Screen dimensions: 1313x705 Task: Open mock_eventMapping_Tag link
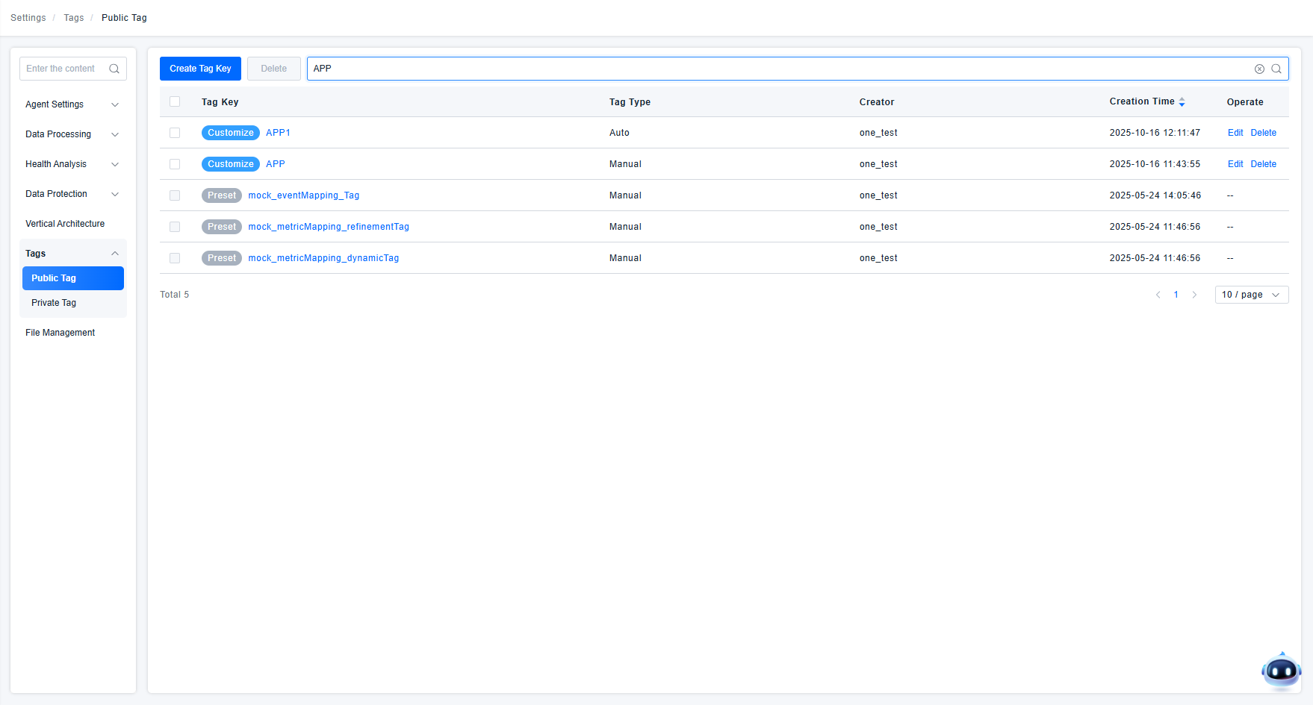303,195
